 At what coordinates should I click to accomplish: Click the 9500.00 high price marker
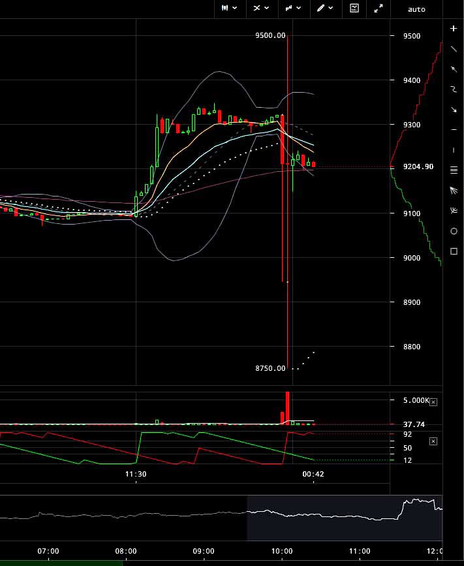coord(270,35)
